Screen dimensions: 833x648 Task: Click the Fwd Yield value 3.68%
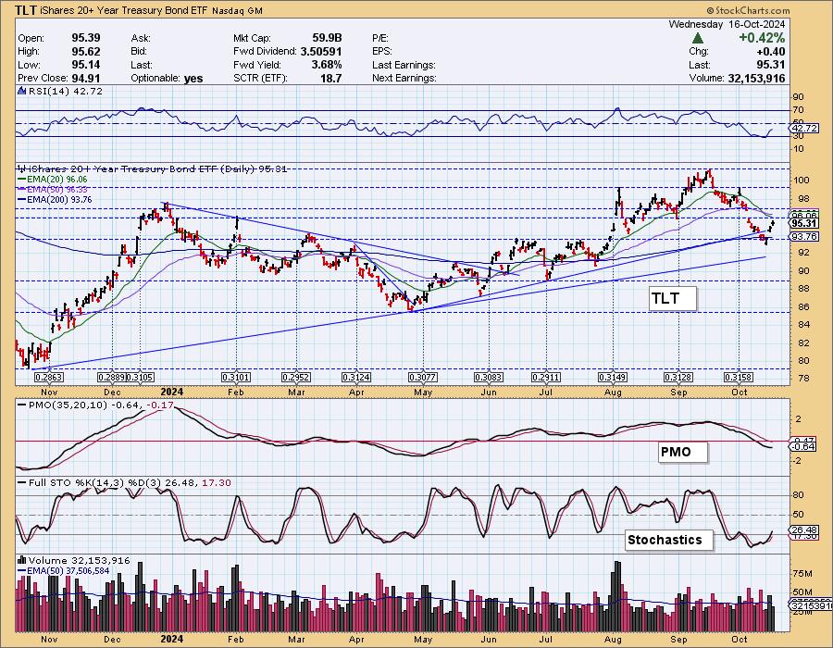pyautogui.click(x=325, y=65)
